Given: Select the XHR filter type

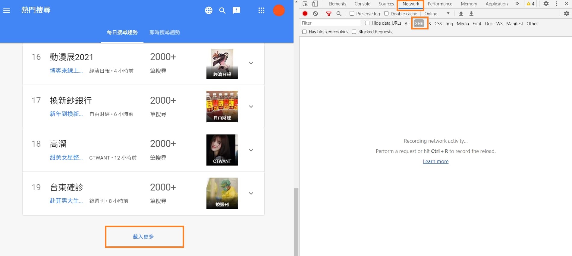Looking at the screenshot, I should tap(419, 23).
